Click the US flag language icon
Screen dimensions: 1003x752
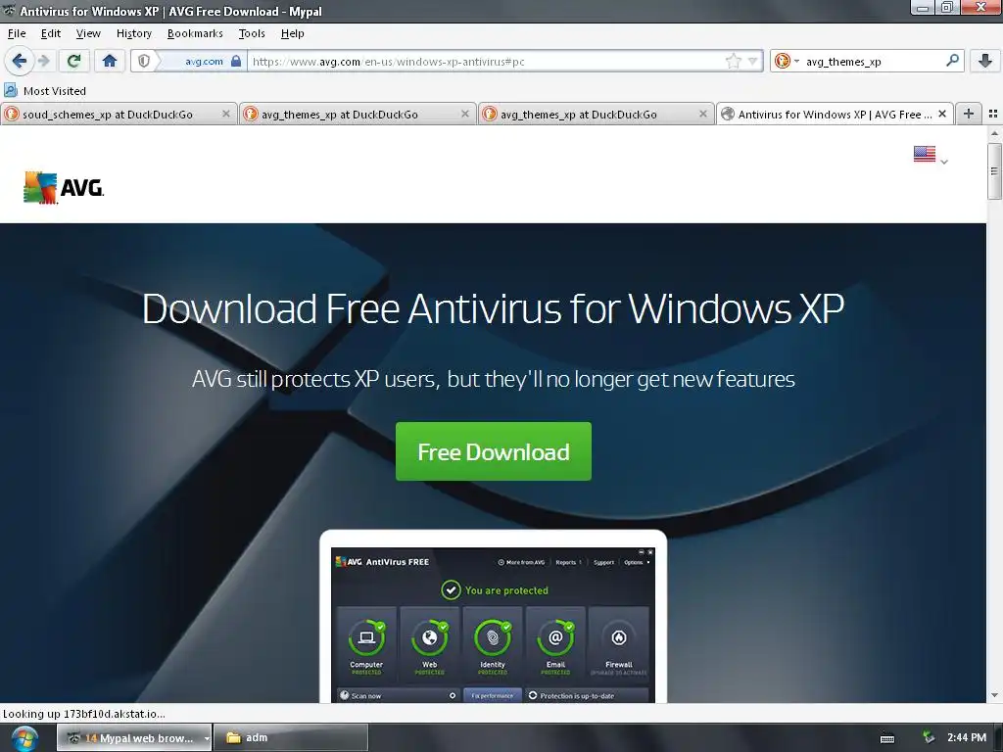click(924, 154)
